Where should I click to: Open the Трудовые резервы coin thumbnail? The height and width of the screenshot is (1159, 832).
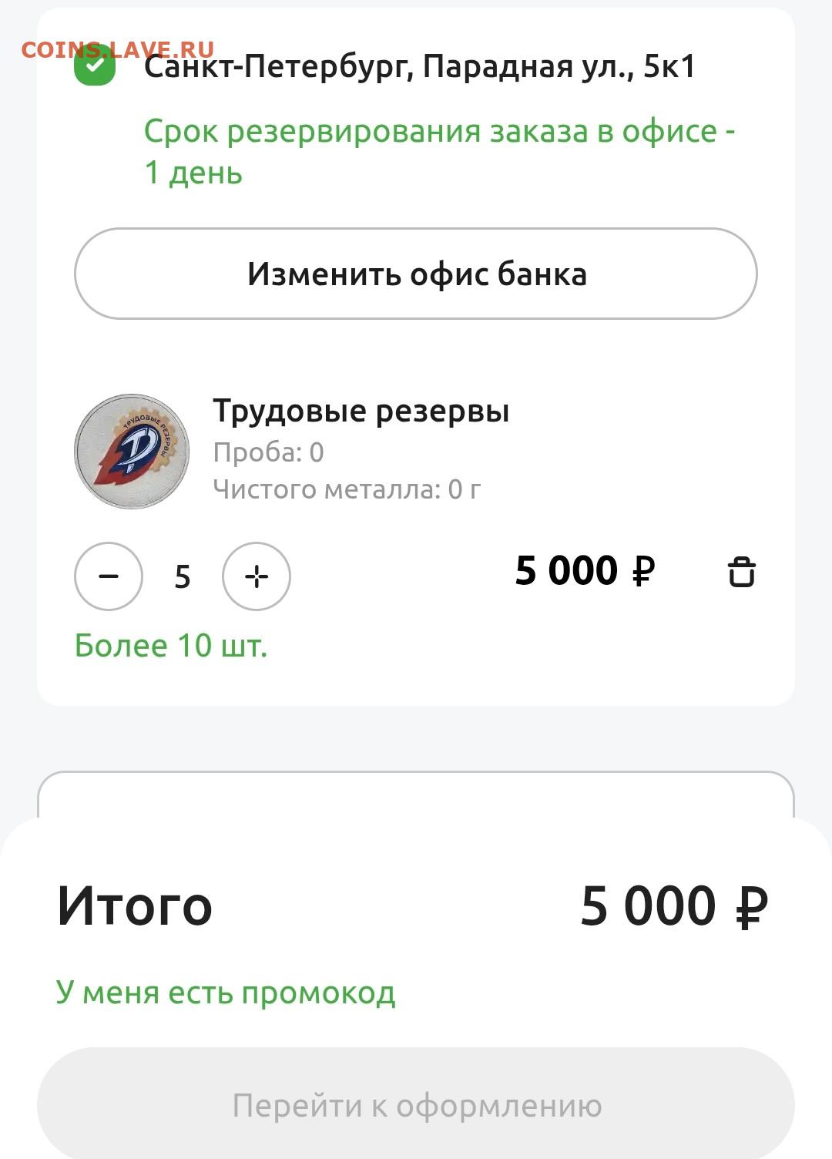(x=132, y=452)
